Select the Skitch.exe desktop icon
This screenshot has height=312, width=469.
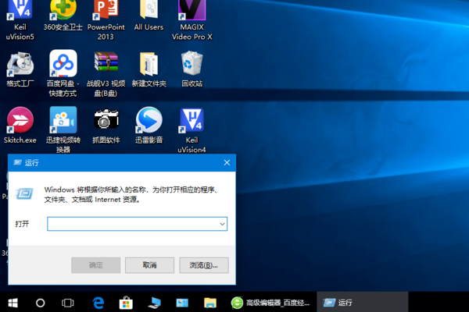click(20, 120)
